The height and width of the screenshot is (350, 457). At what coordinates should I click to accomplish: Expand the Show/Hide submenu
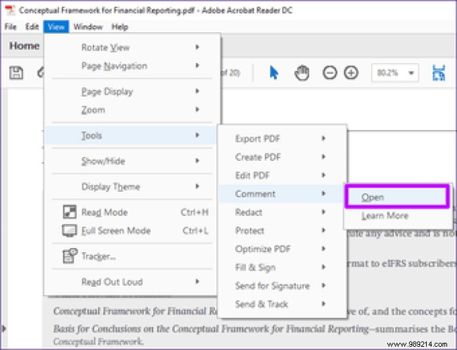[130, 161]
